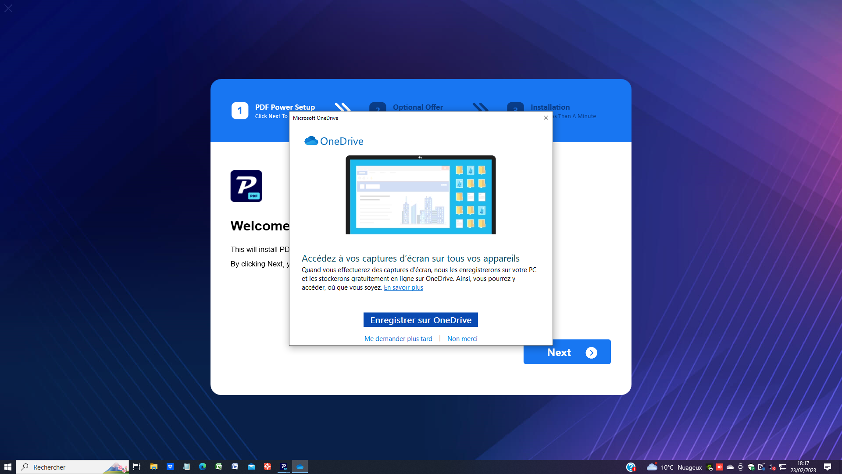Click the OneDrive taskbar icon
Image resolution: width=842 pixels, height=474 pixels.
300,467
